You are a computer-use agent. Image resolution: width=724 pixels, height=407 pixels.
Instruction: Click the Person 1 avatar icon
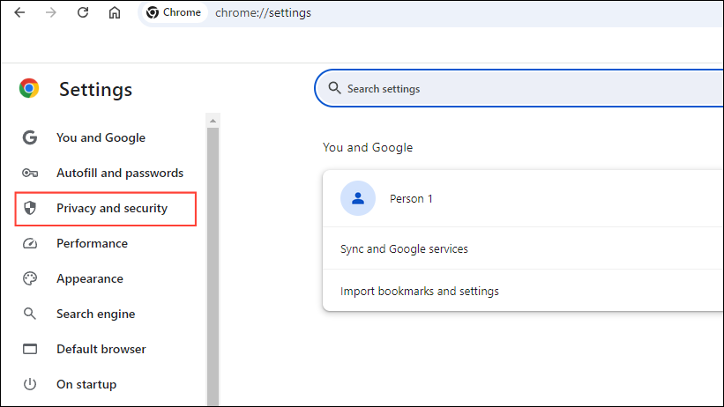(358, 198)
